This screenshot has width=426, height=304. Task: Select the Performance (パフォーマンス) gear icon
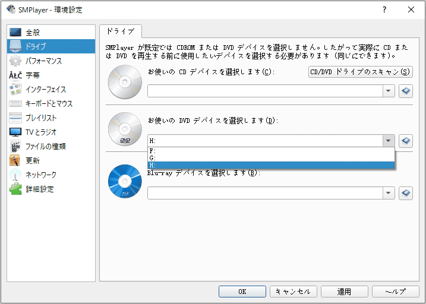coord(15,61)
